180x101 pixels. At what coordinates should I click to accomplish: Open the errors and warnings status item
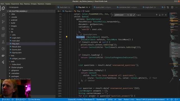(x=21, y=100)
